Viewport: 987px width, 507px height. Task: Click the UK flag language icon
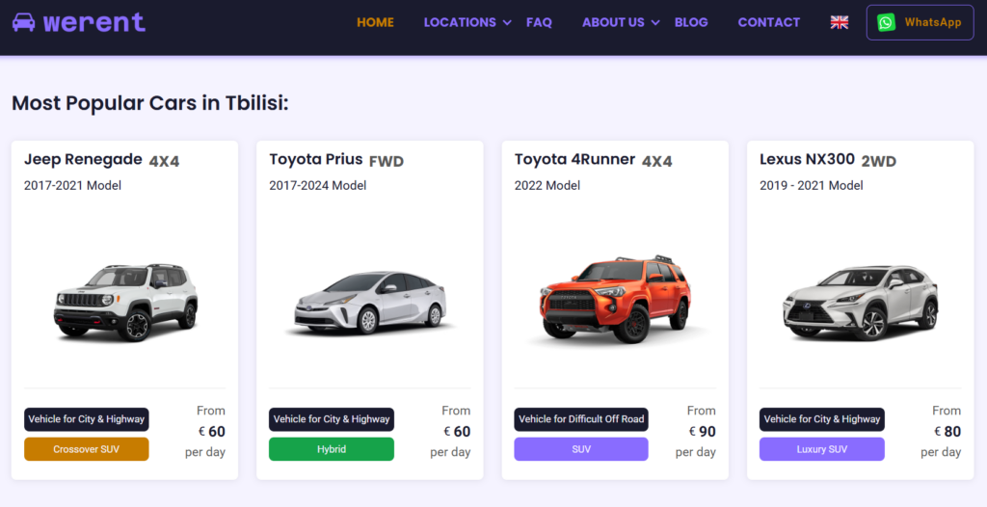click(x=840, y=22)
